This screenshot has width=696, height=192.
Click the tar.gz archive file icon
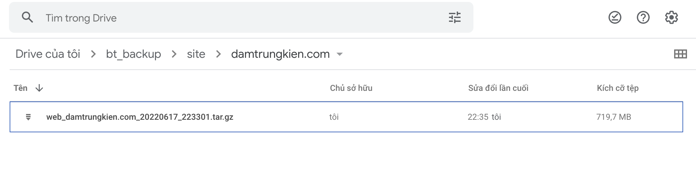point(28,117)
